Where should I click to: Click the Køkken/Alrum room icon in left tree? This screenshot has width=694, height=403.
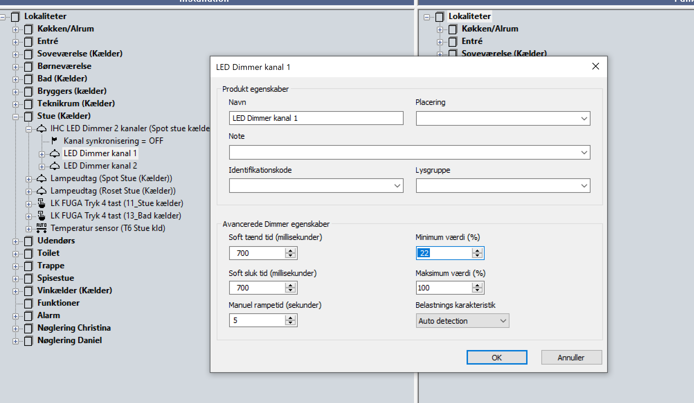(28, 29)
